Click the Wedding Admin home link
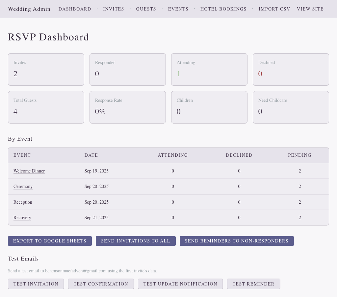 [x=29, y=9]
